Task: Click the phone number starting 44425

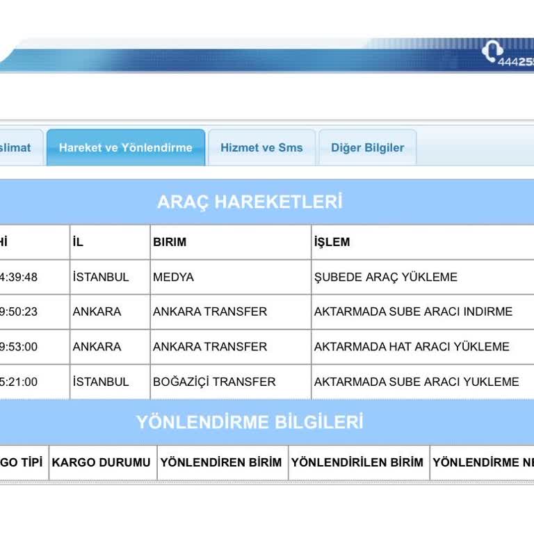Action: 516,62
